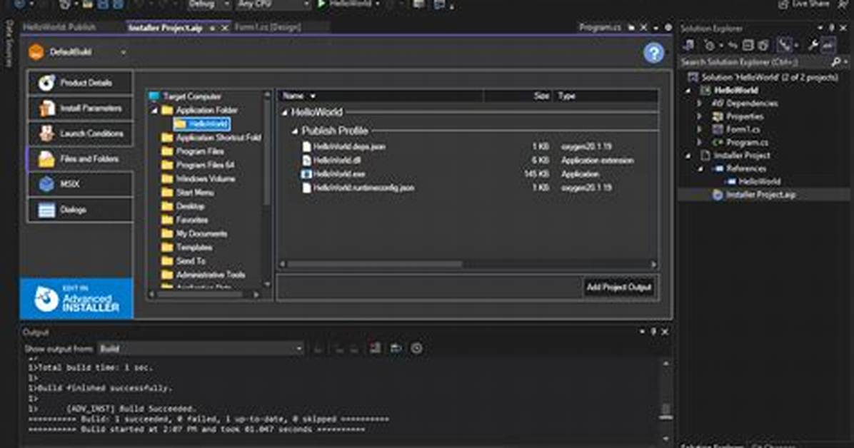This screenshot has width=854, height=448.
Task: Select Installer Project.aip in Solution Explorer
Action: pos(760,195)
